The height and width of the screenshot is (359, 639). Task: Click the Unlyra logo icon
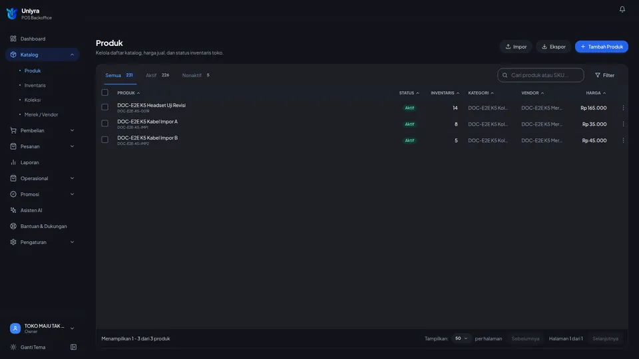[x=12, y=13]
